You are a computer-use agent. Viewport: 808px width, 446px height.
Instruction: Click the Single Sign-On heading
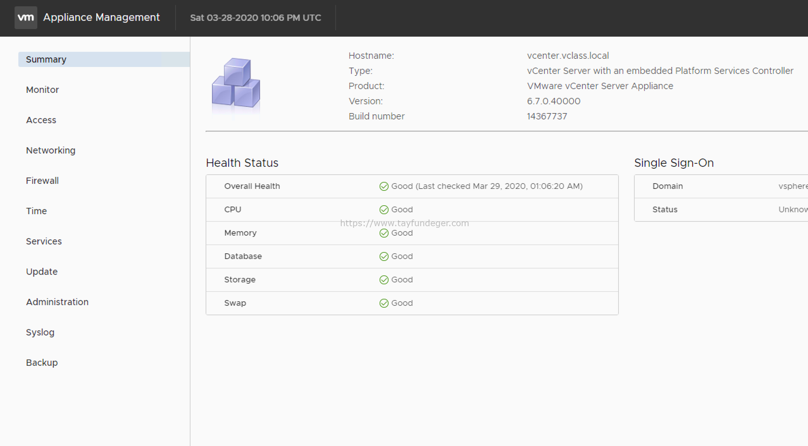674,163
